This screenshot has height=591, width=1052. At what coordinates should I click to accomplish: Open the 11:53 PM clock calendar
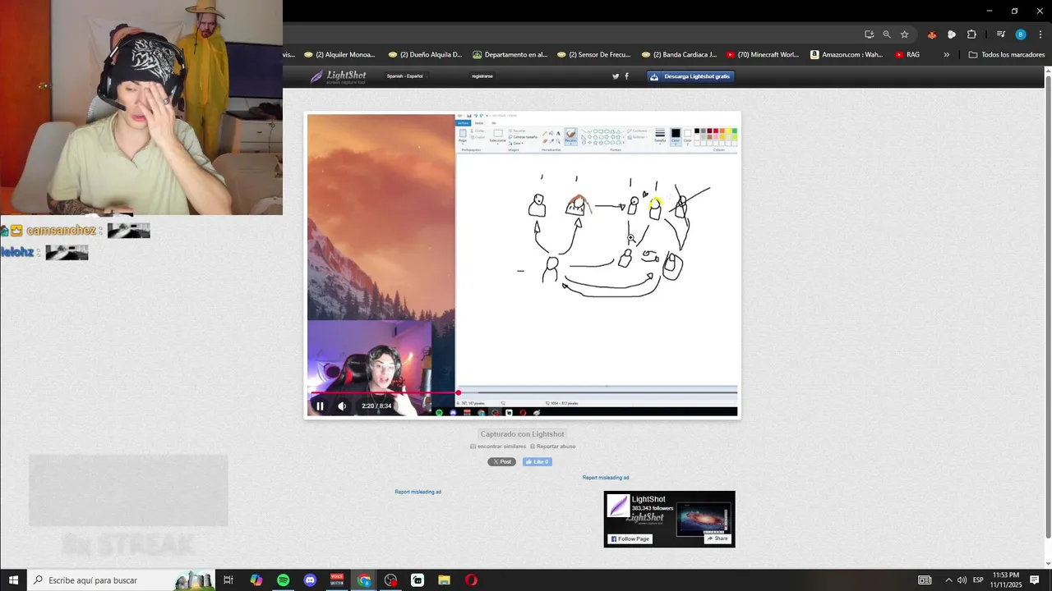click(x=1005, y=580)
